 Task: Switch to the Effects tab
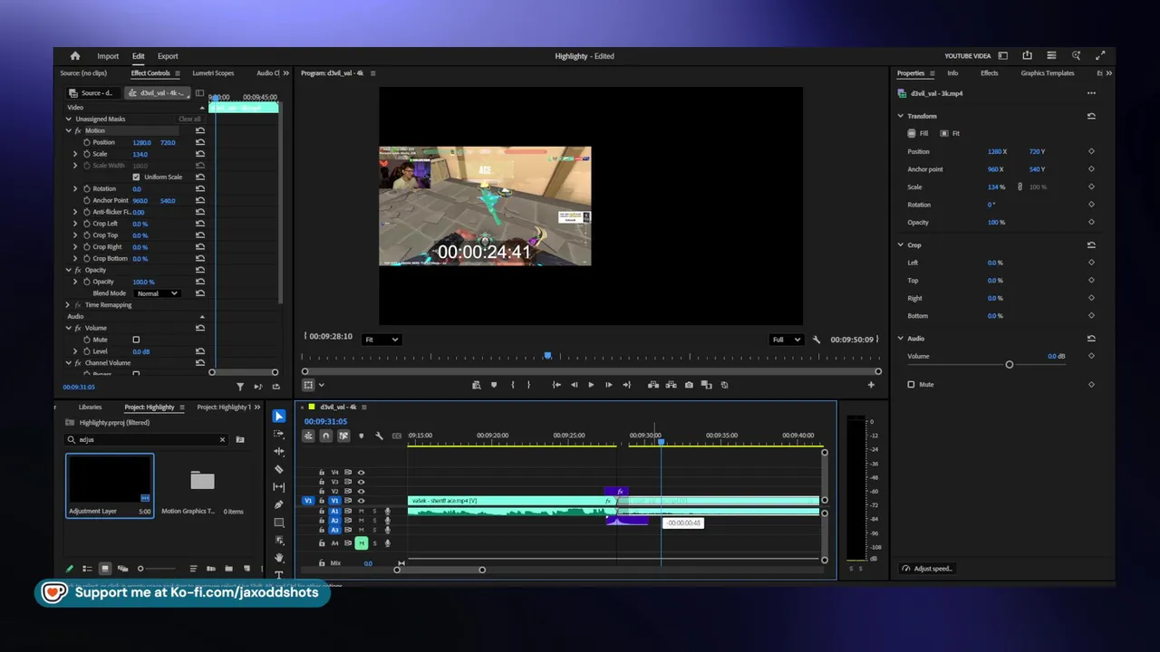[x=990, y=73]
